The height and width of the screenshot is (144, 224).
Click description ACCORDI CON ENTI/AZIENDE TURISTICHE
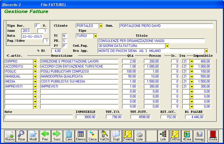[x=79, y=66]
